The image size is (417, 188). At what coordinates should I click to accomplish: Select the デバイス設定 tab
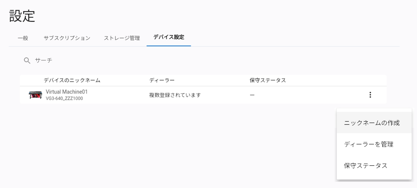pyautogui.click(x=168, y=37)
